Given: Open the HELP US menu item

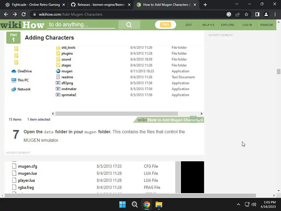Looking at the screenshot, I should click(x=208, y=25).
